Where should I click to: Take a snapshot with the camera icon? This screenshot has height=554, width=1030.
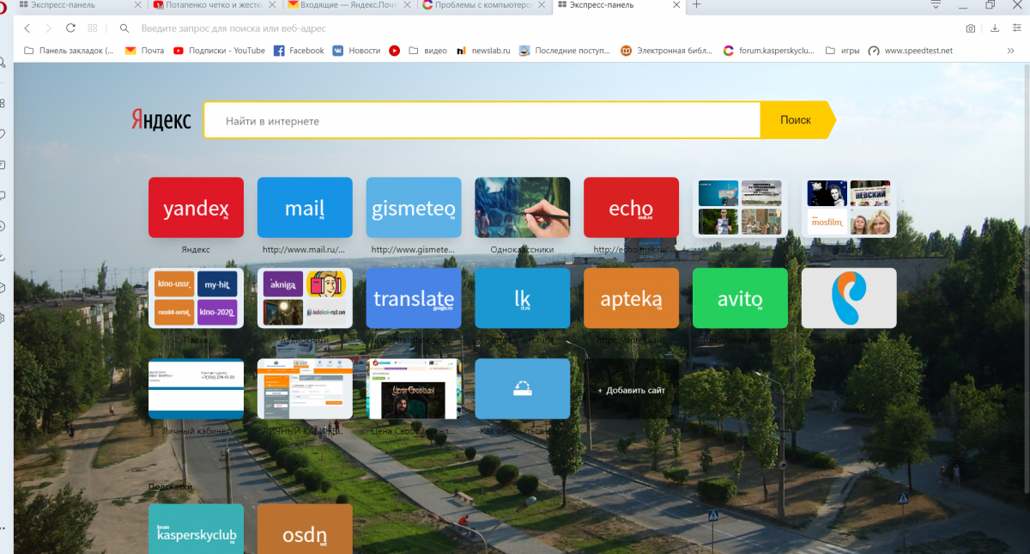[x=971, y=28]
